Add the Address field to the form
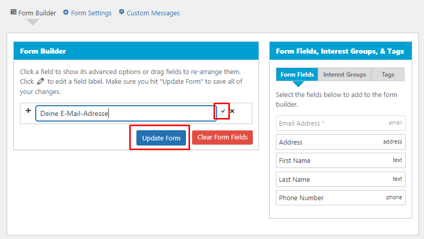Screen dimensions: 424x239 tap(341, 142)
